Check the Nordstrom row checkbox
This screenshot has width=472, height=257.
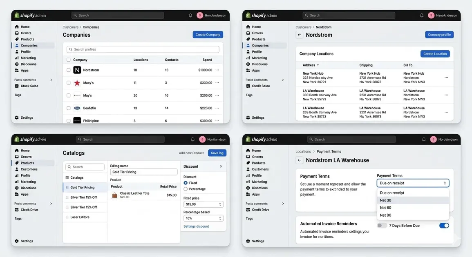[68, 70]
